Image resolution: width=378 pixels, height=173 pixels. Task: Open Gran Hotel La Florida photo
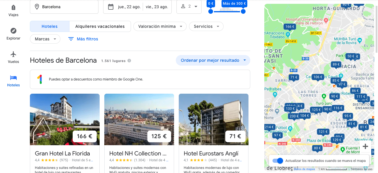tap(65, 119)
